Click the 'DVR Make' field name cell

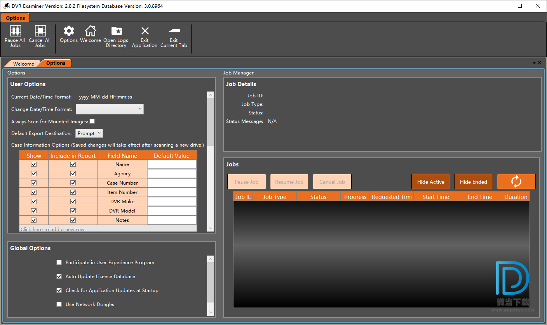[122, 202]
